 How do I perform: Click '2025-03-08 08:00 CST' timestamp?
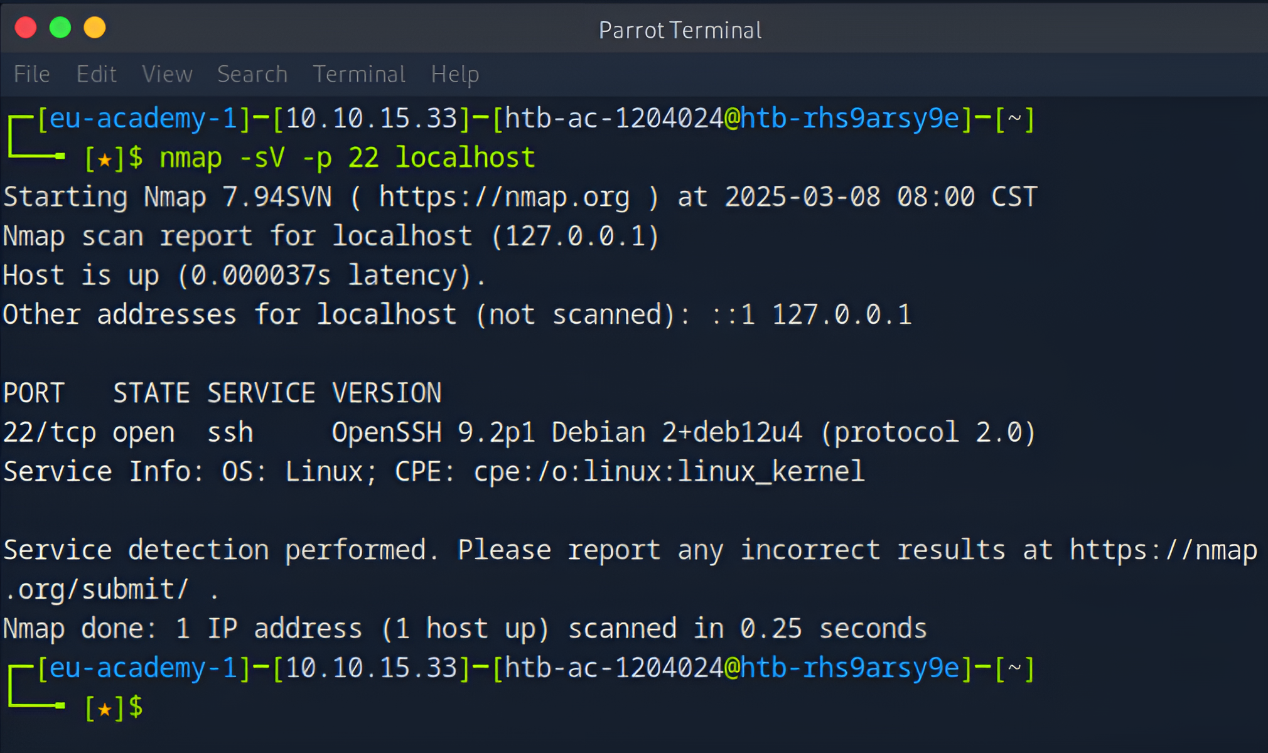881,197
